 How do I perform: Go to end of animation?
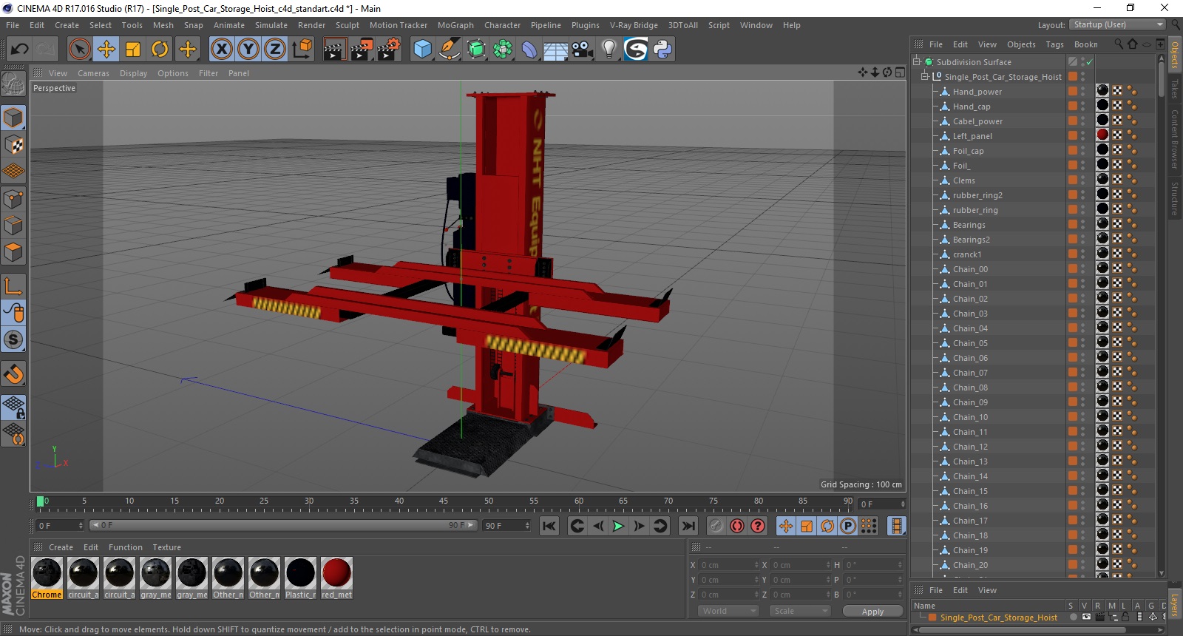pos(688,526)
